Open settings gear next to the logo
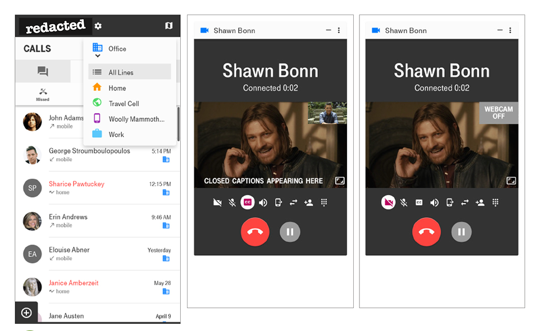 98,26
